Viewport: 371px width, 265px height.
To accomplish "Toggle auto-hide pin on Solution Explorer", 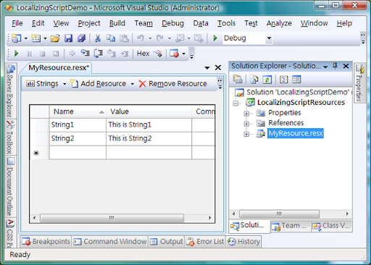I will pos(335,66).
